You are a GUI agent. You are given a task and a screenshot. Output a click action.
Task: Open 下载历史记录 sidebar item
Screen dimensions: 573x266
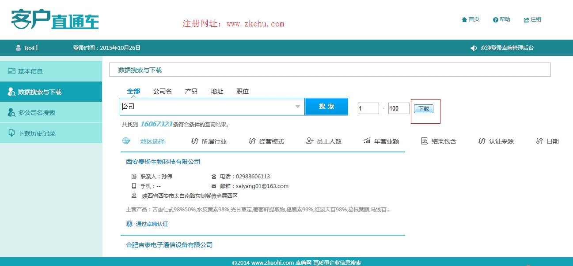[38, 133]
